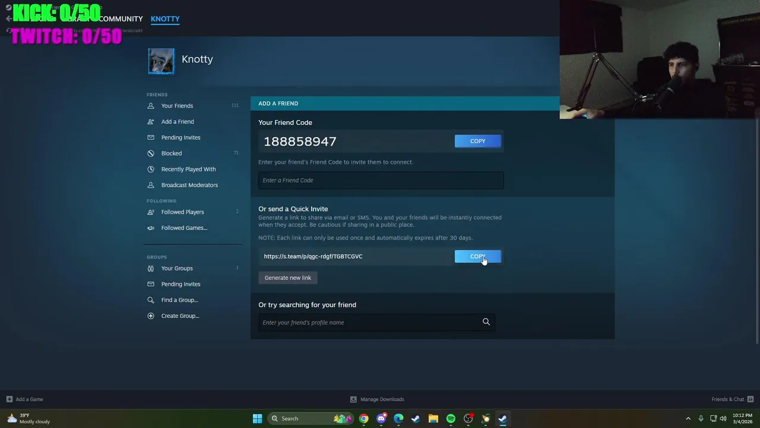Open Discord from the taskbar
The image size is (760, 428).
pyautogui.click(x=381, y=418)
